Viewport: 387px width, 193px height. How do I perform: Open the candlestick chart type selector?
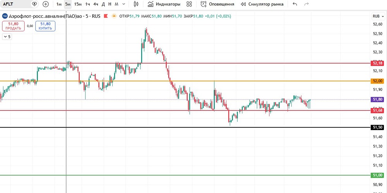click(136, 4)
